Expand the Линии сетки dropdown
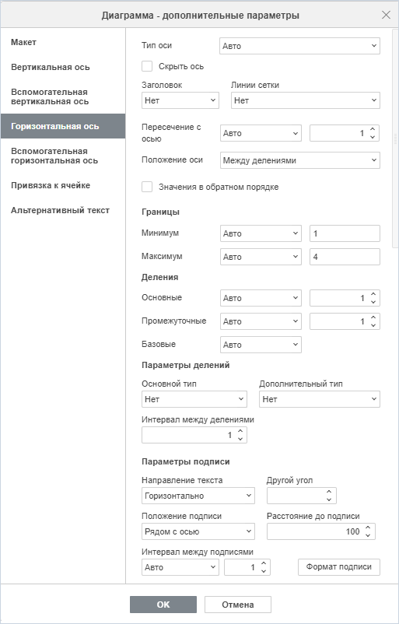This screenshot has height=624, width=399. [x=305, y=100]
